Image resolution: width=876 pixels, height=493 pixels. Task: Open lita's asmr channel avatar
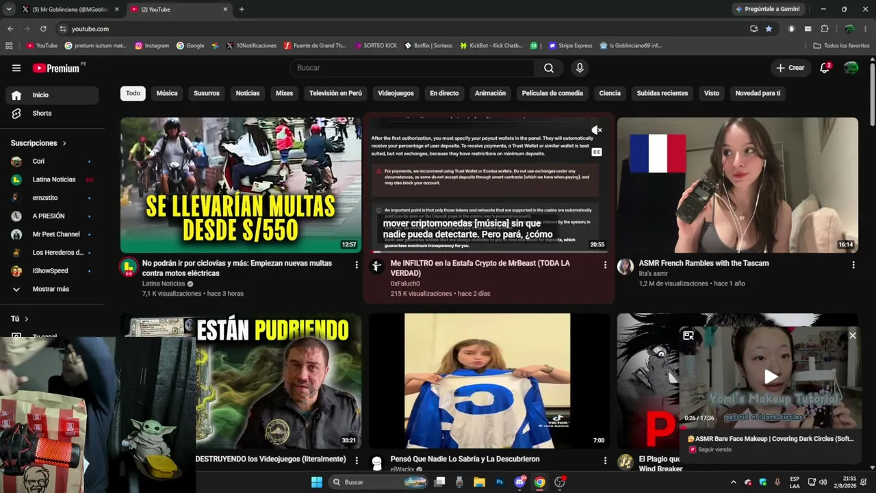coord(626,267)
